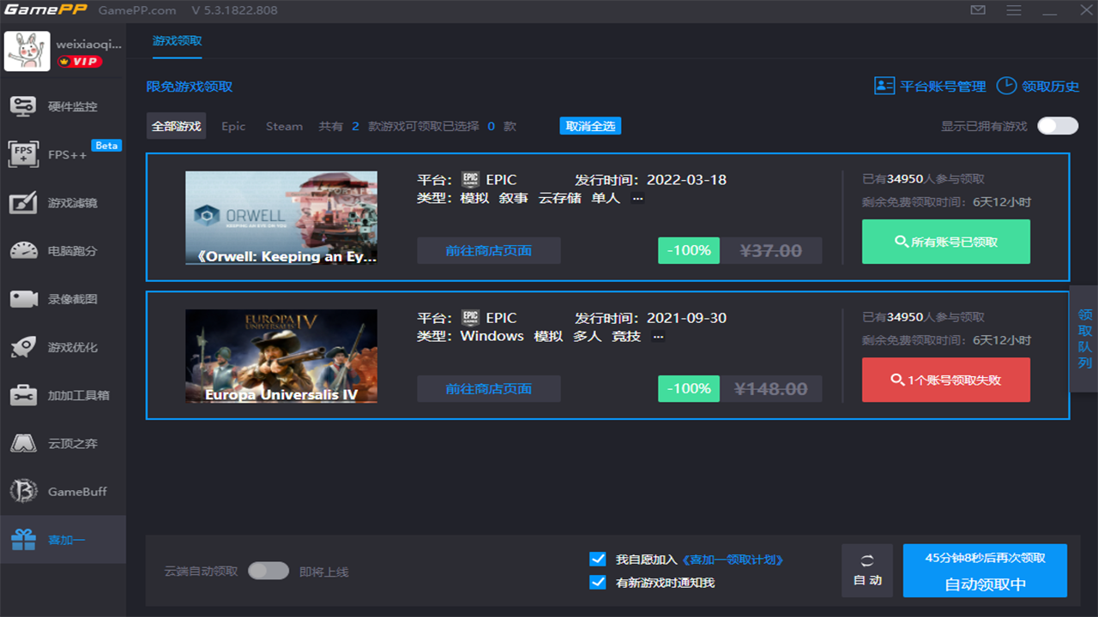
Task: Open 电脑跑分 benchmark gauge icon
Action: [x=23, y=251]
